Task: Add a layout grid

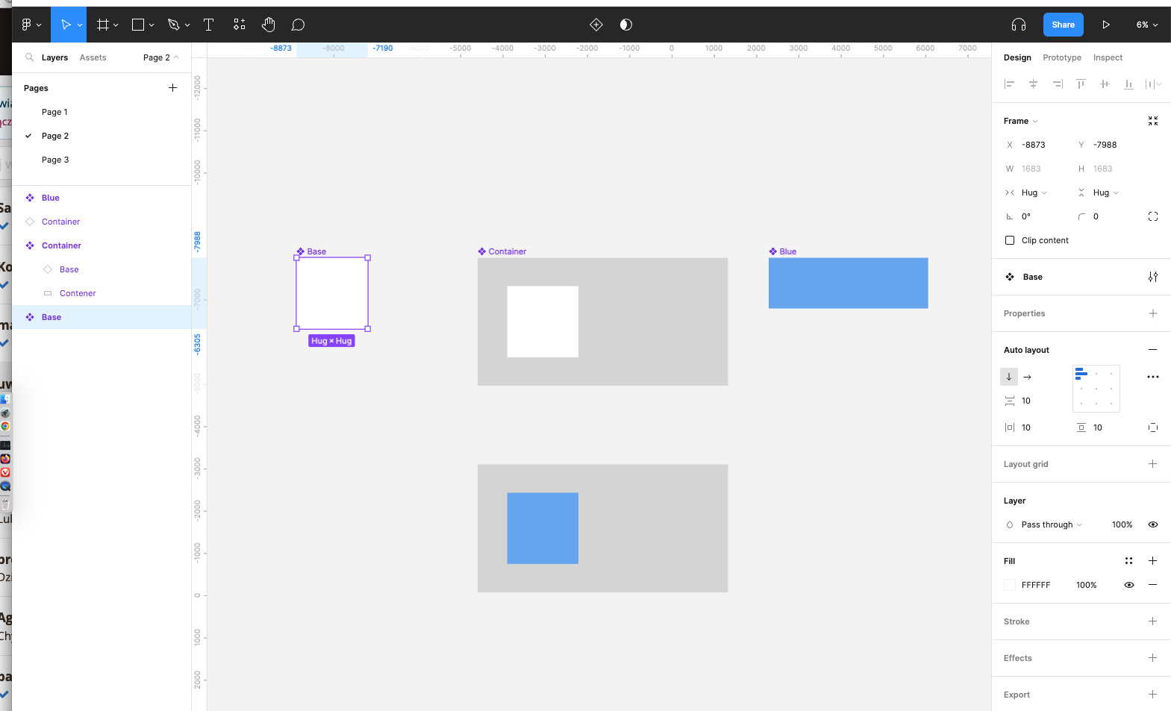Action: pyautogui.click(x=1153, y=464)
